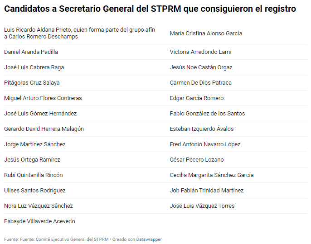
Task: Click Edgar García Romero name
Action: 197,98
